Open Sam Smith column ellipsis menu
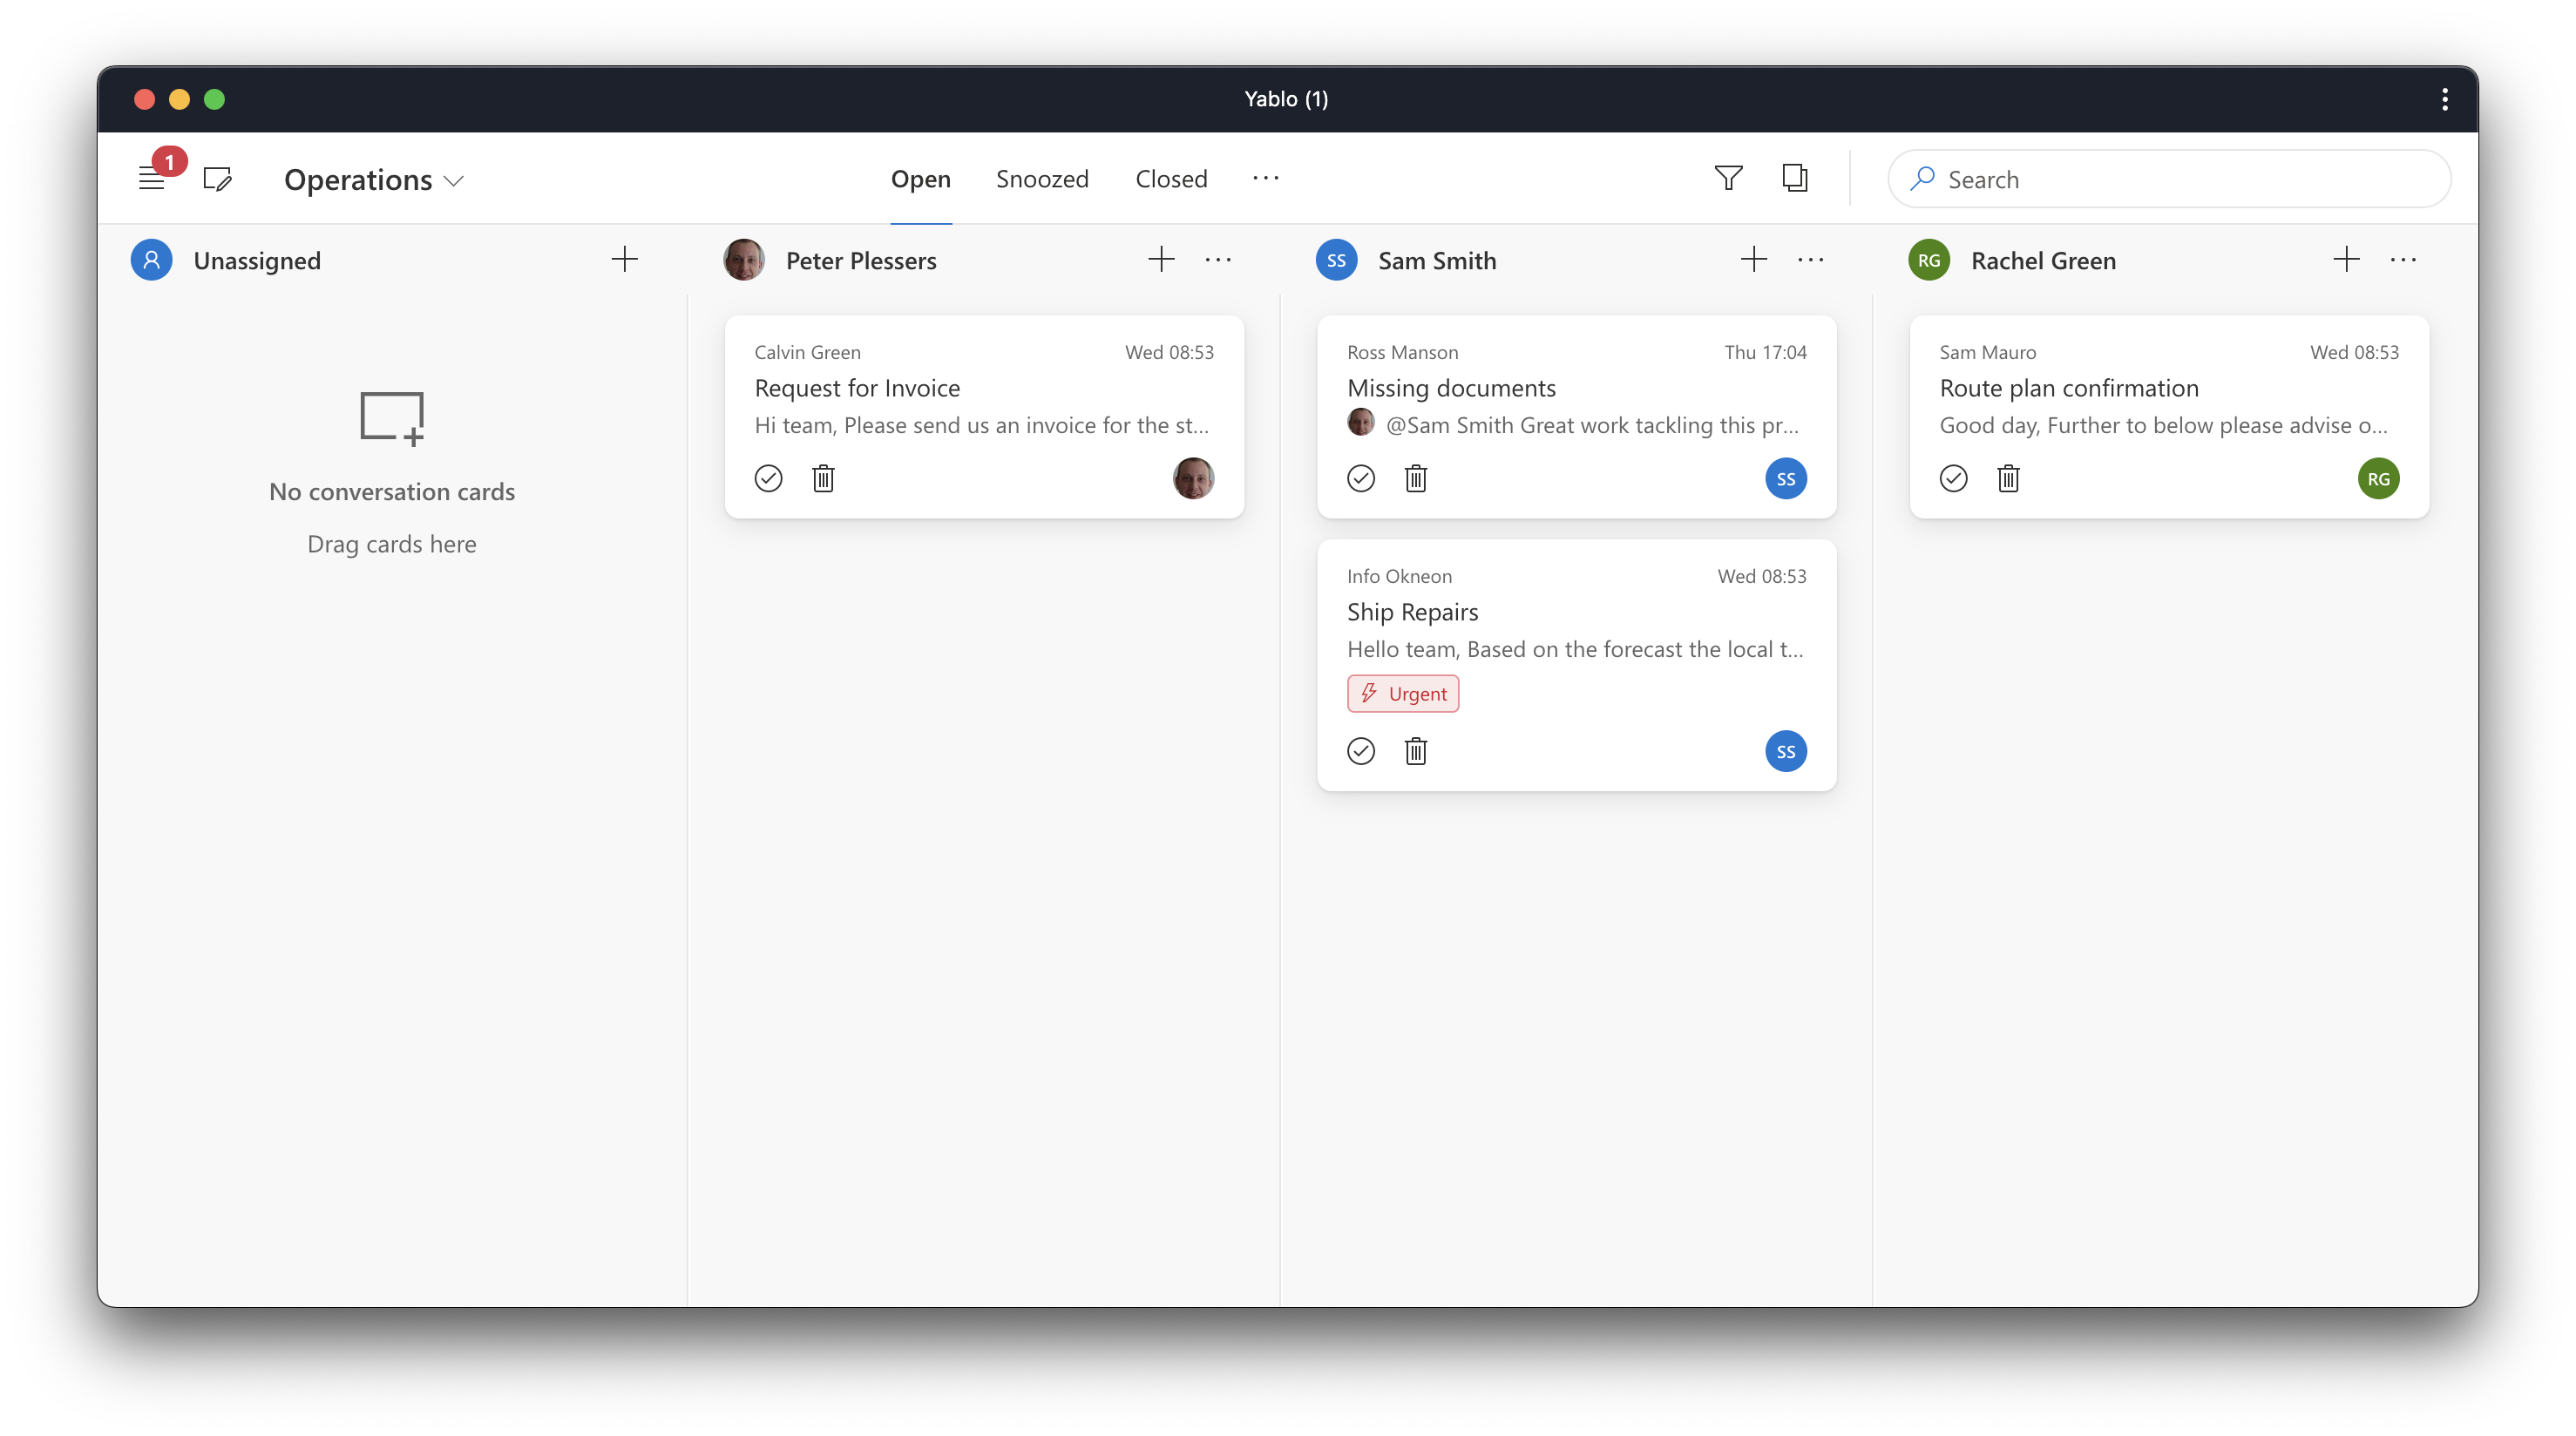 click(1810, 260)
